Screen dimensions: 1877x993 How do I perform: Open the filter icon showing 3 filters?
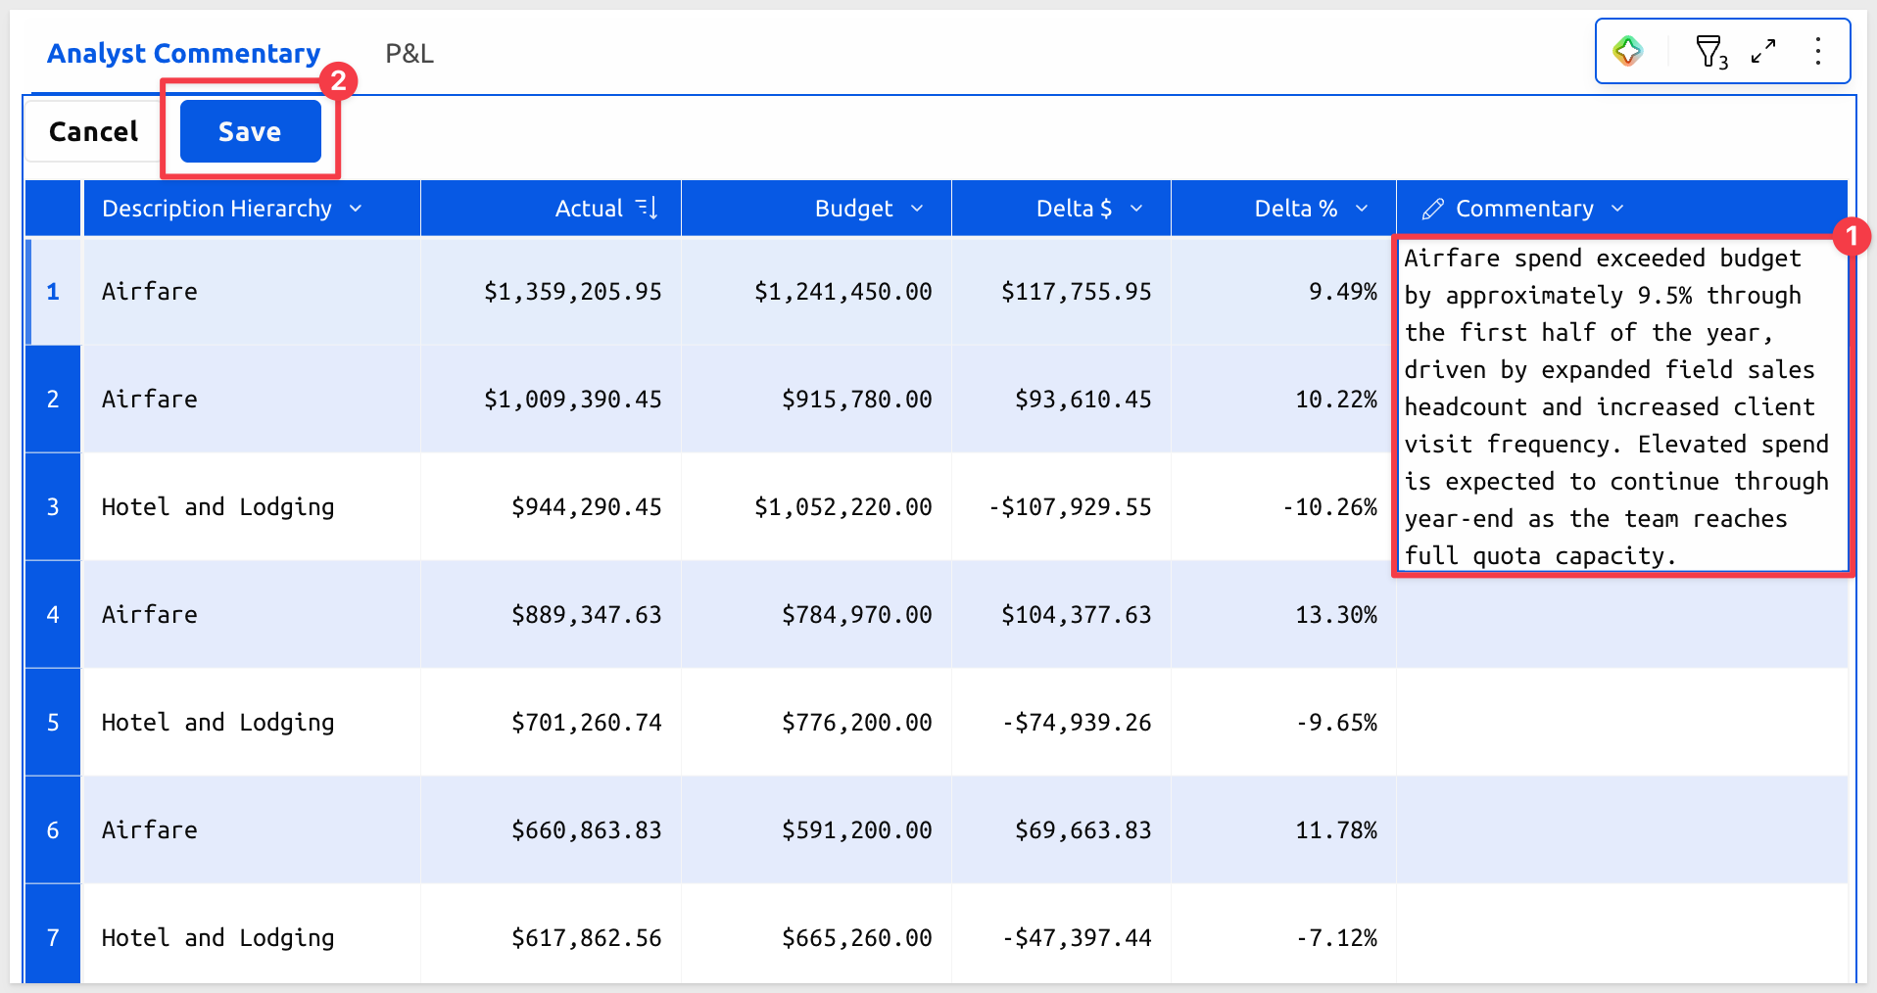(1710, 52)
